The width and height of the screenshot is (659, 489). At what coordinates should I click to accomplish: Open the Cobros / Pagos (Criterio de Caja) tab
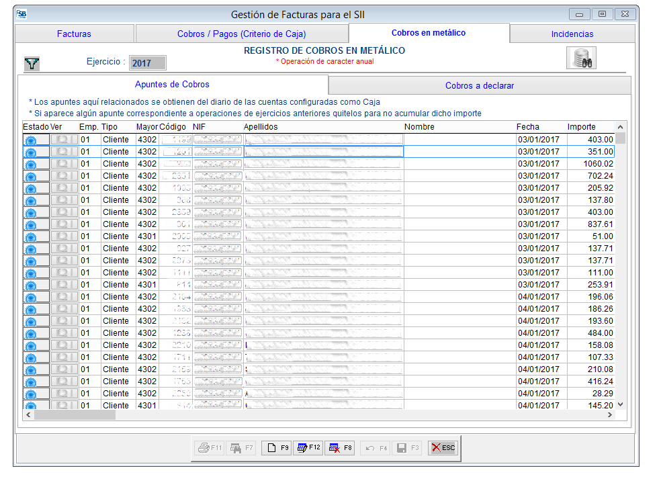241,34
